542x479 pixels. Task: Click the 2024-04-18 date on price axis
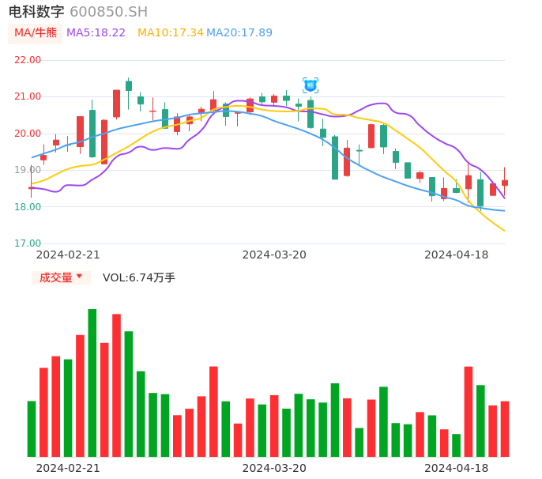[456, 255]
